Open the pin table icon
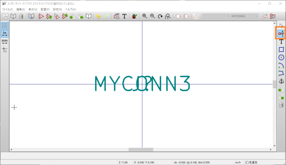 coord(273,16)
